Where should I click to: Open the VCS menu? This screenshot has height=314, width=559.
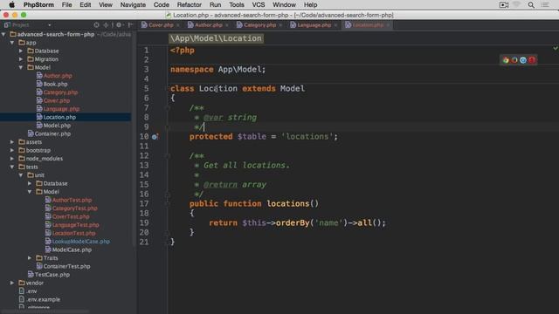259,5
